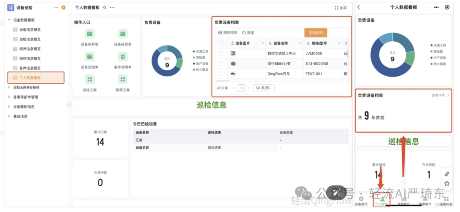Screen dimensions: 460x212
Task: Open the 设备图片 column dropdown arrow
Action: 263,43
